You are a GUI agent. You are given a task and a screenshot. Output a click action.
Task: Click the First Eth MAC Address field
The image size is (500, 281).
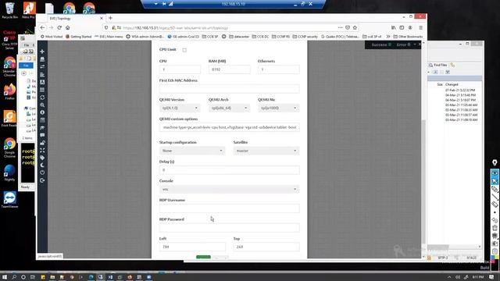pos(229,89)
